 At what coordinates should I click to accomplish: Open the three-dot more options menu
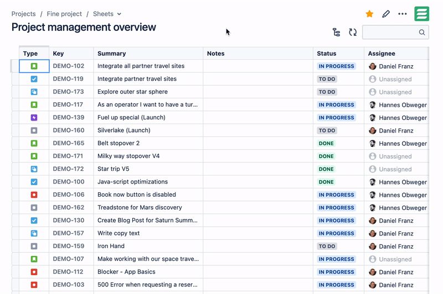pos(403,14)
